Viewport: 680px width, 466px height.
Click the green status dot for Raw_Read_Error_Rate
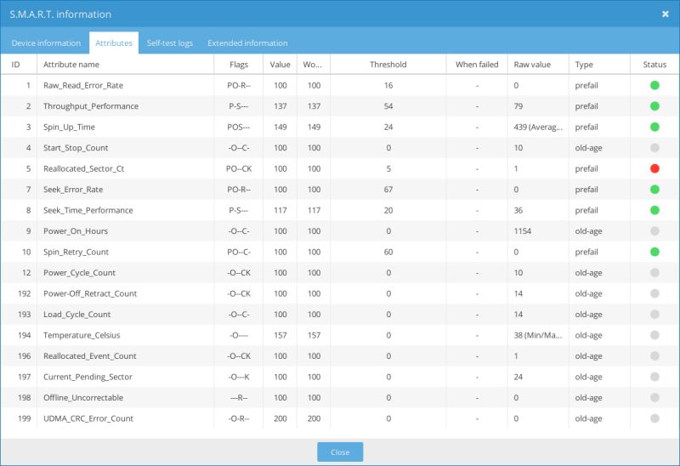[654, 85]
